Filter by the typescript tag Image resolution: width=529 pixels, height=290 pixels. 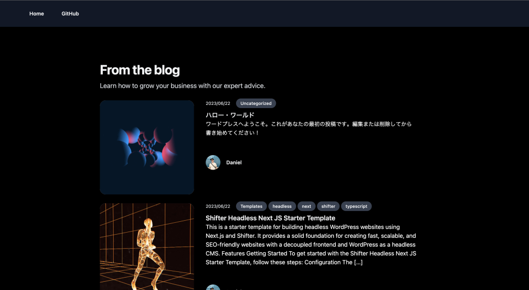[x=356, y=206]
